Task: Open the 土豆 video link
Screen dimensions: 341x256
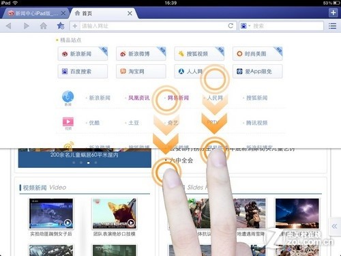Action: 134,123
